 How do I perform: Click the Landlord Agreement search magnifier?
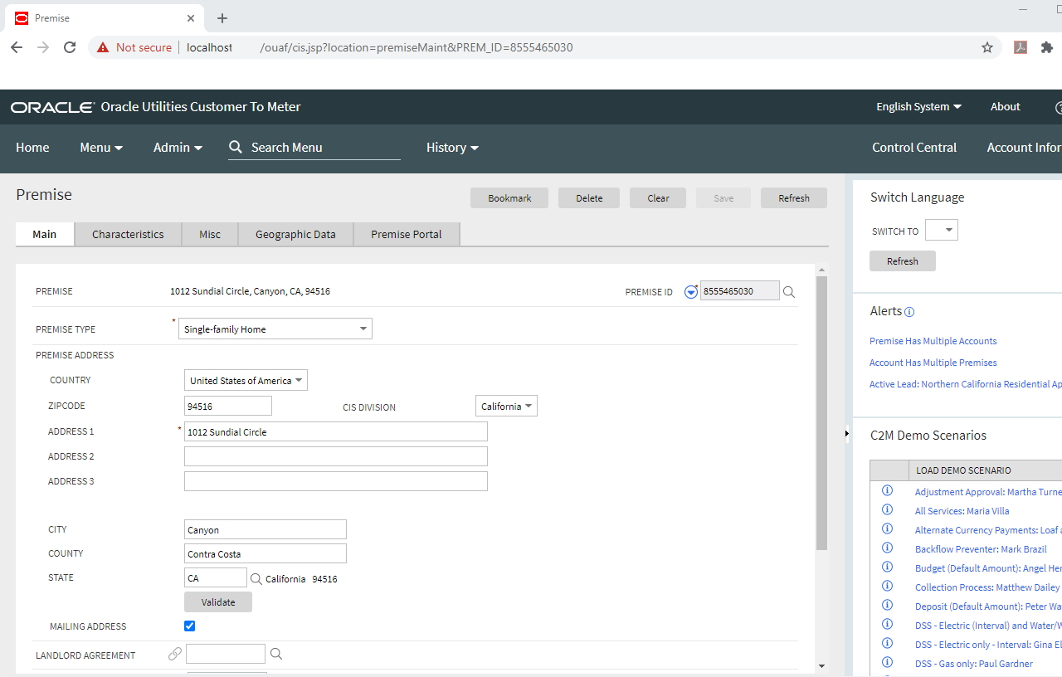click(x=276, y=655)
